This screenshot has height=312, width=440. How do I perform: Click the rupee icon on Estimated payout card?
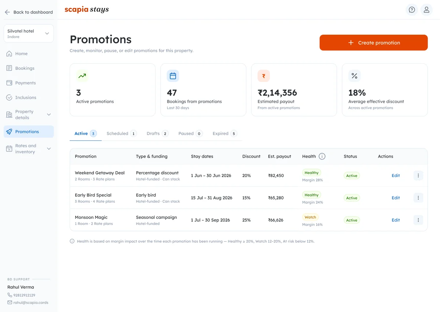click(264, 76)
